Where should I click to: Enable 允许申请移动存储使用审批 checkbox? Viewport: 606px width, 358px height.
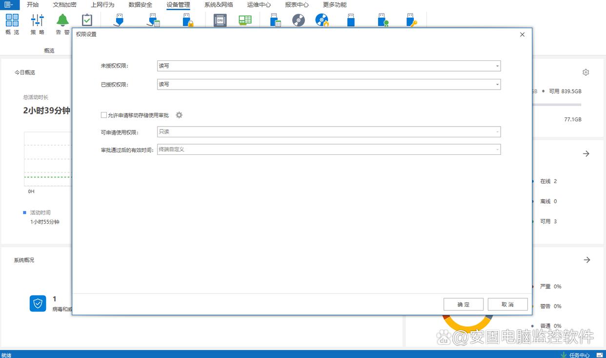pos(103,115)
